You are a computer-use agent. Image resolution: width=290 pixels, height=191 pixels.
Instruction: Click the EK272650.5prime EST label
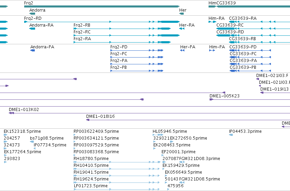[x=188, y=138]
